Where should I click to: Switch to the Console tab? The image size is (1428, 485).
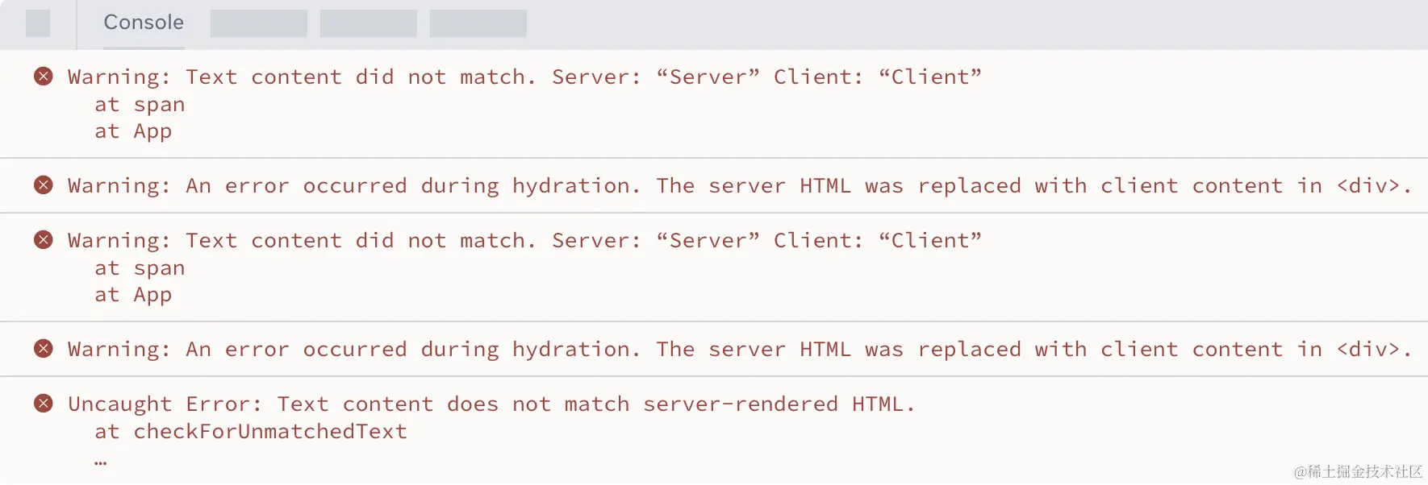pyautogui.click(x=144, y=23)
